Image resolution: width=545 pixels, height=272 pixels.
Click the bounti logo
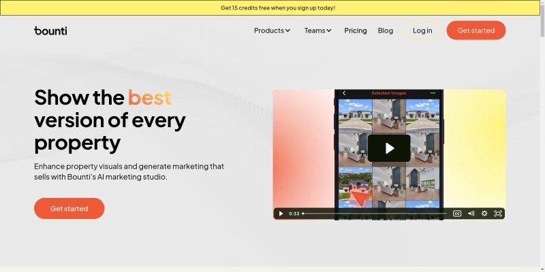50,31
